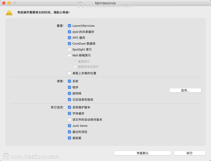The height and width of the screenshot is (161, 211).
Task: Select the 重建索引 radio button
Action: point(75,61)
